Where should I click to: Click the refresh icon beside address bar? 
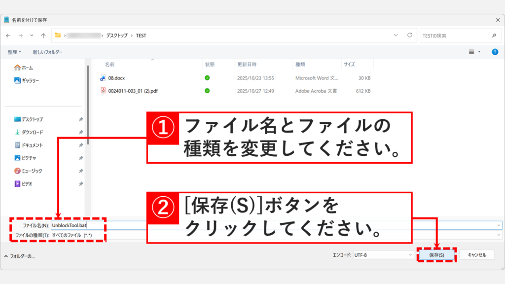coord(409,35)
